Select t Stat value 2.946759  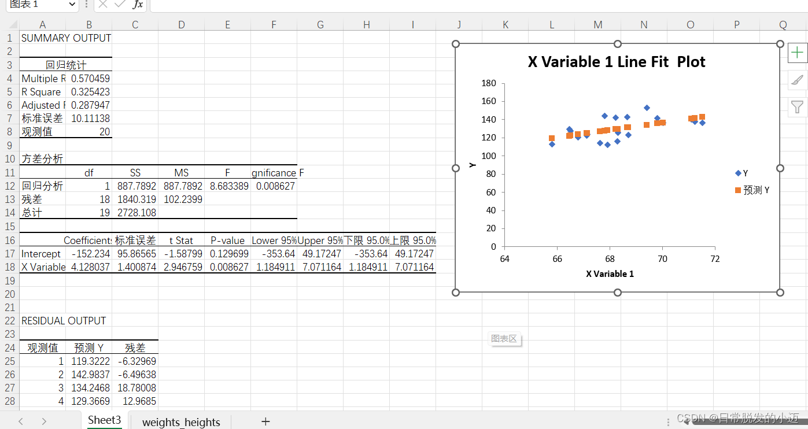pyautogui.click(x=181, y=267)
